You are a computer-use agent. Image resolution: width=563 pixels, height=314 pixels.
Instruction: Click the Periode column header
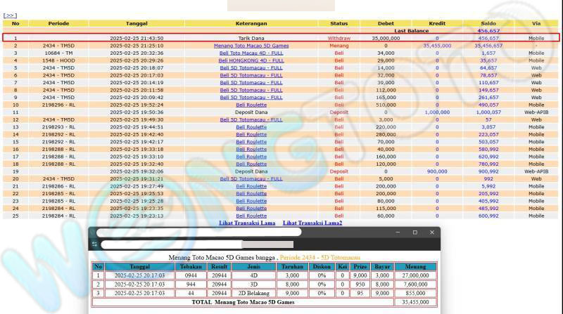point(58,23)
